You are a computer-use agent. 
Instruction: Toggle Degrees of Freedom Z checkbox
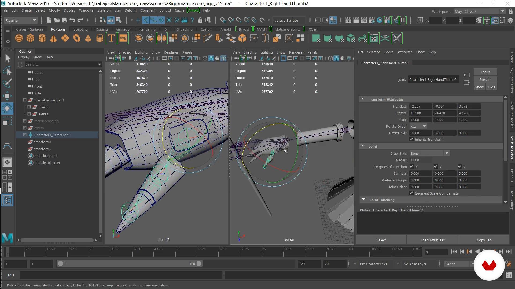(x=460, y=166)
